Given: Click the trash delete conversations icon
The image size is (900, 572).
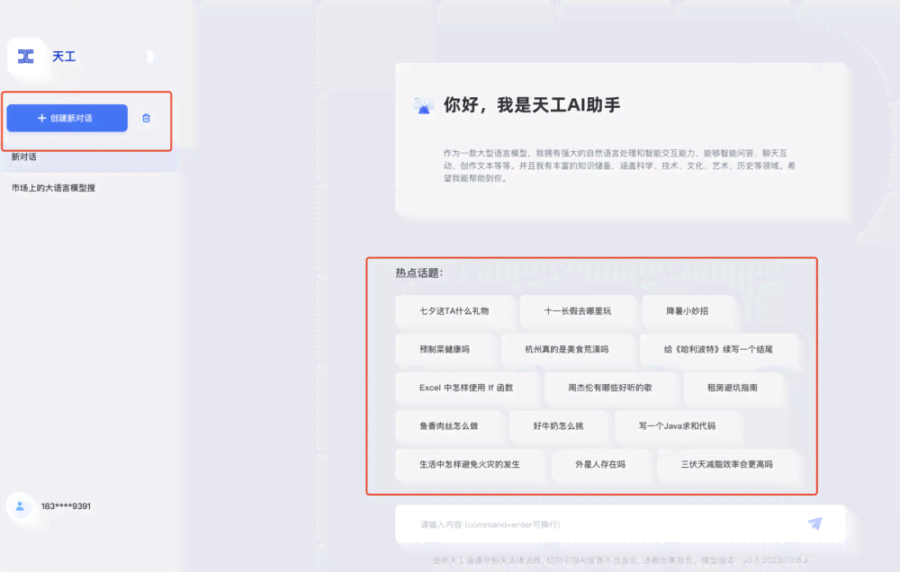Looking at the screenshot, I should pyautogui.click(x=147, y=118).
